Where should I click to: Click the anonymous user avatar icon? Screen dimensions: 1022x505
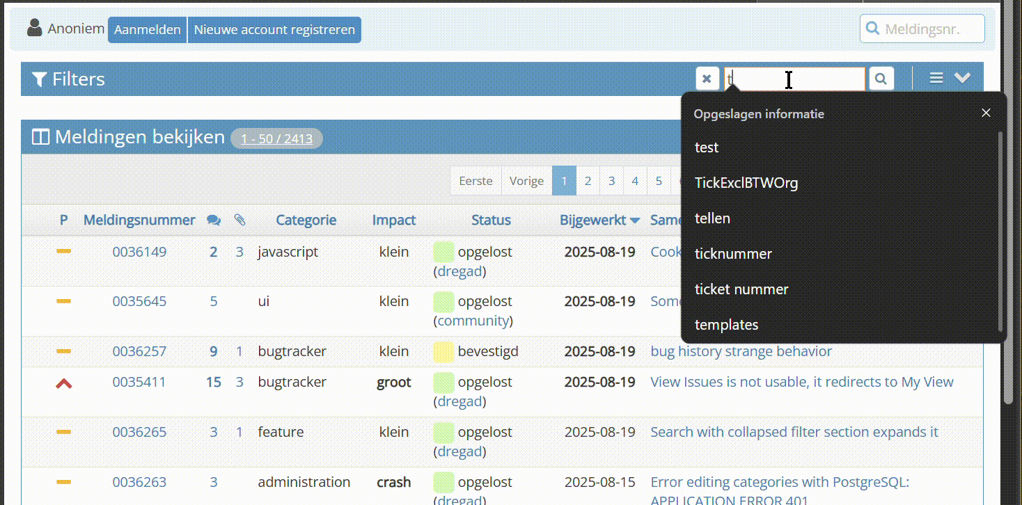tap(34, 29)
